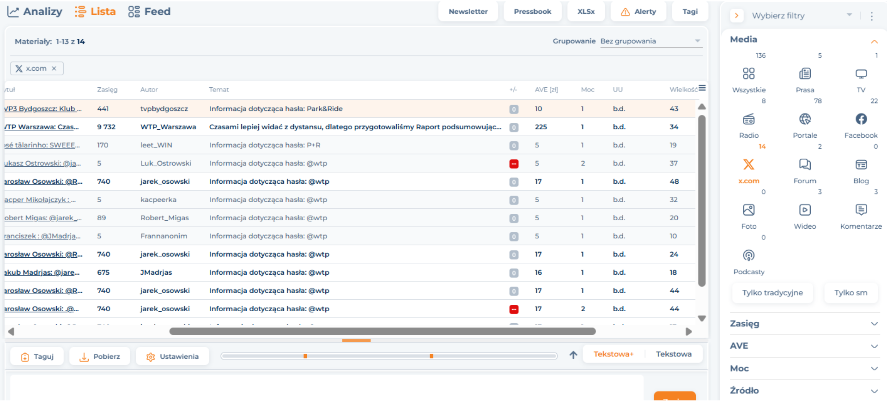Screen dimensions: 887x405
Task: Open the Tagi menu
Action: (x=690, y=12)
